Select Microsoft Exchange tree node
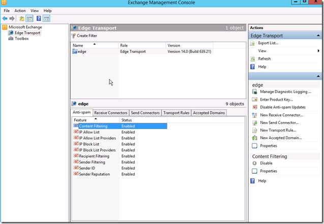Screen dimensions: 324x224 click(x=25, y=27)
